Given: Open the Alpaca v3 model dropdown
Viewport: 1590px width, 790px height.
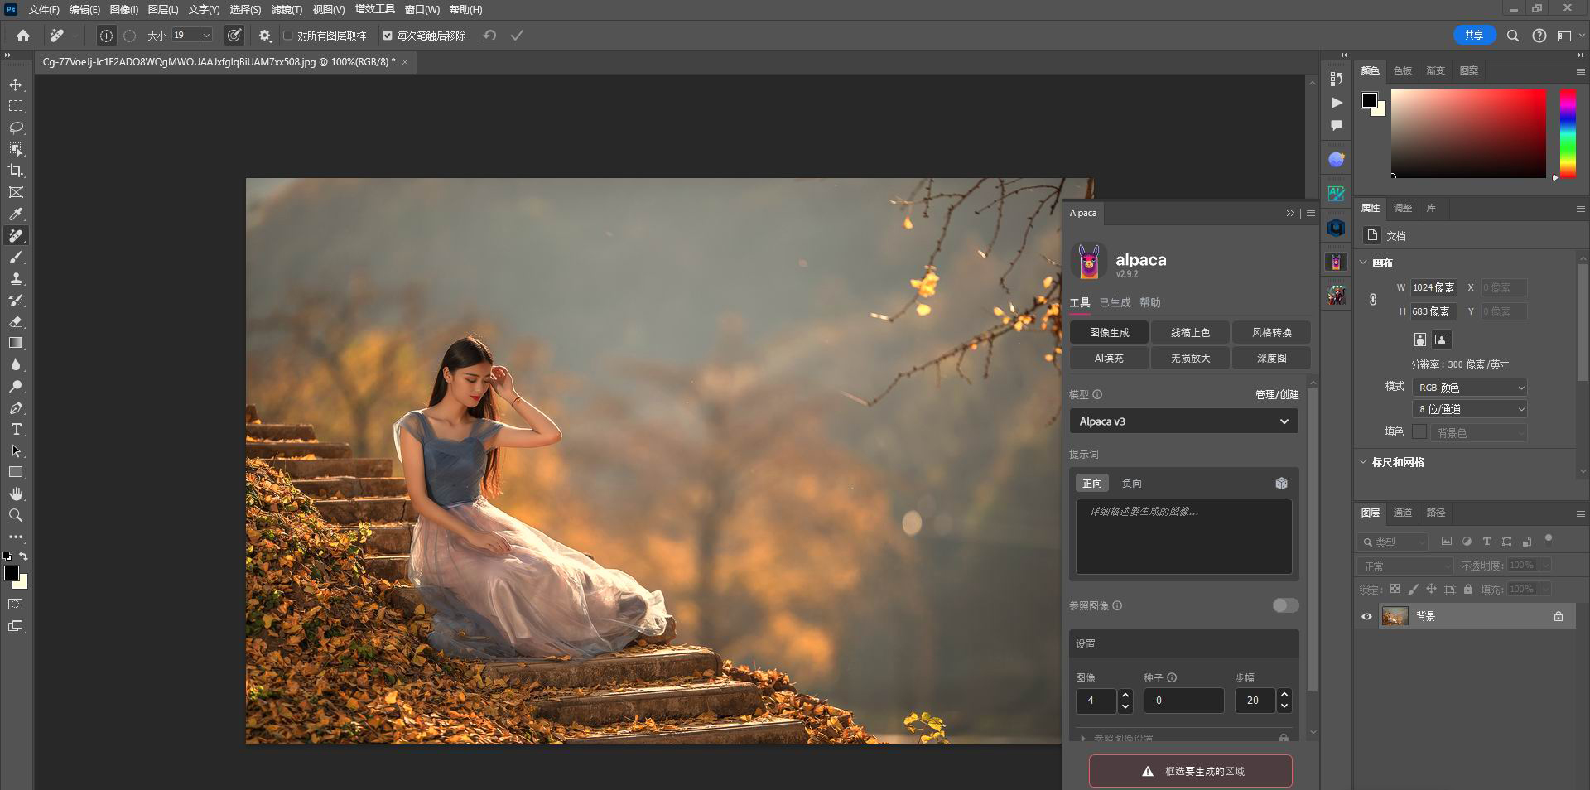Looking at the screenshot, I should coord(1183,421).
